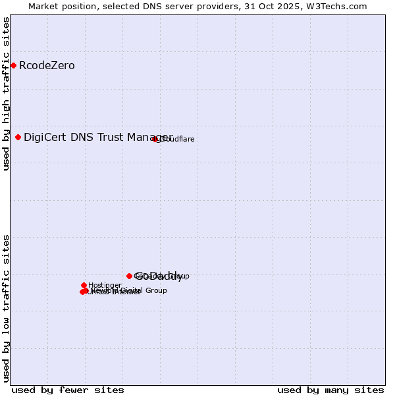Image resolution: width=395 pixels, height=395 pixels.
Task: Click the Cloudflare text label
Action: tap(177, 140)
